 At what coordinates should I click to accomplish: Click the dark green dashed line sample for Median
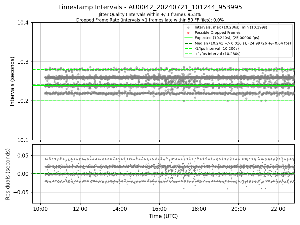188,43
